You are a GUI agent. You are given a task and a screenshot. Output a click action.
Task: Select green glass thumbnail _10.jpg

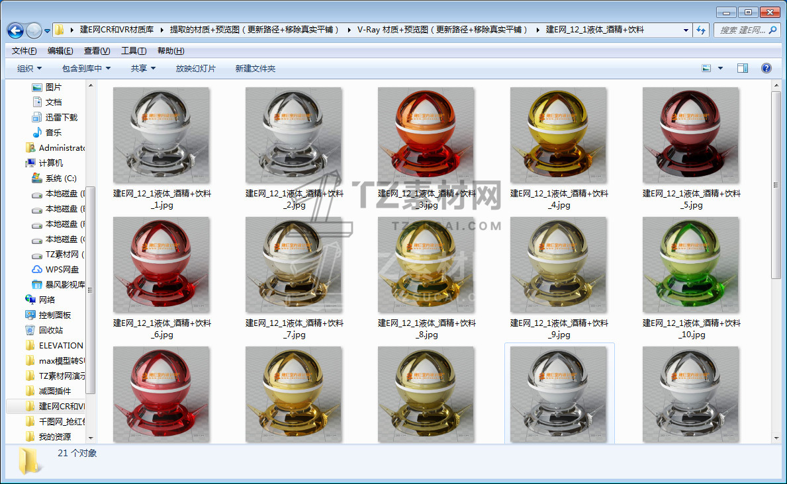[x=690, y=265]
